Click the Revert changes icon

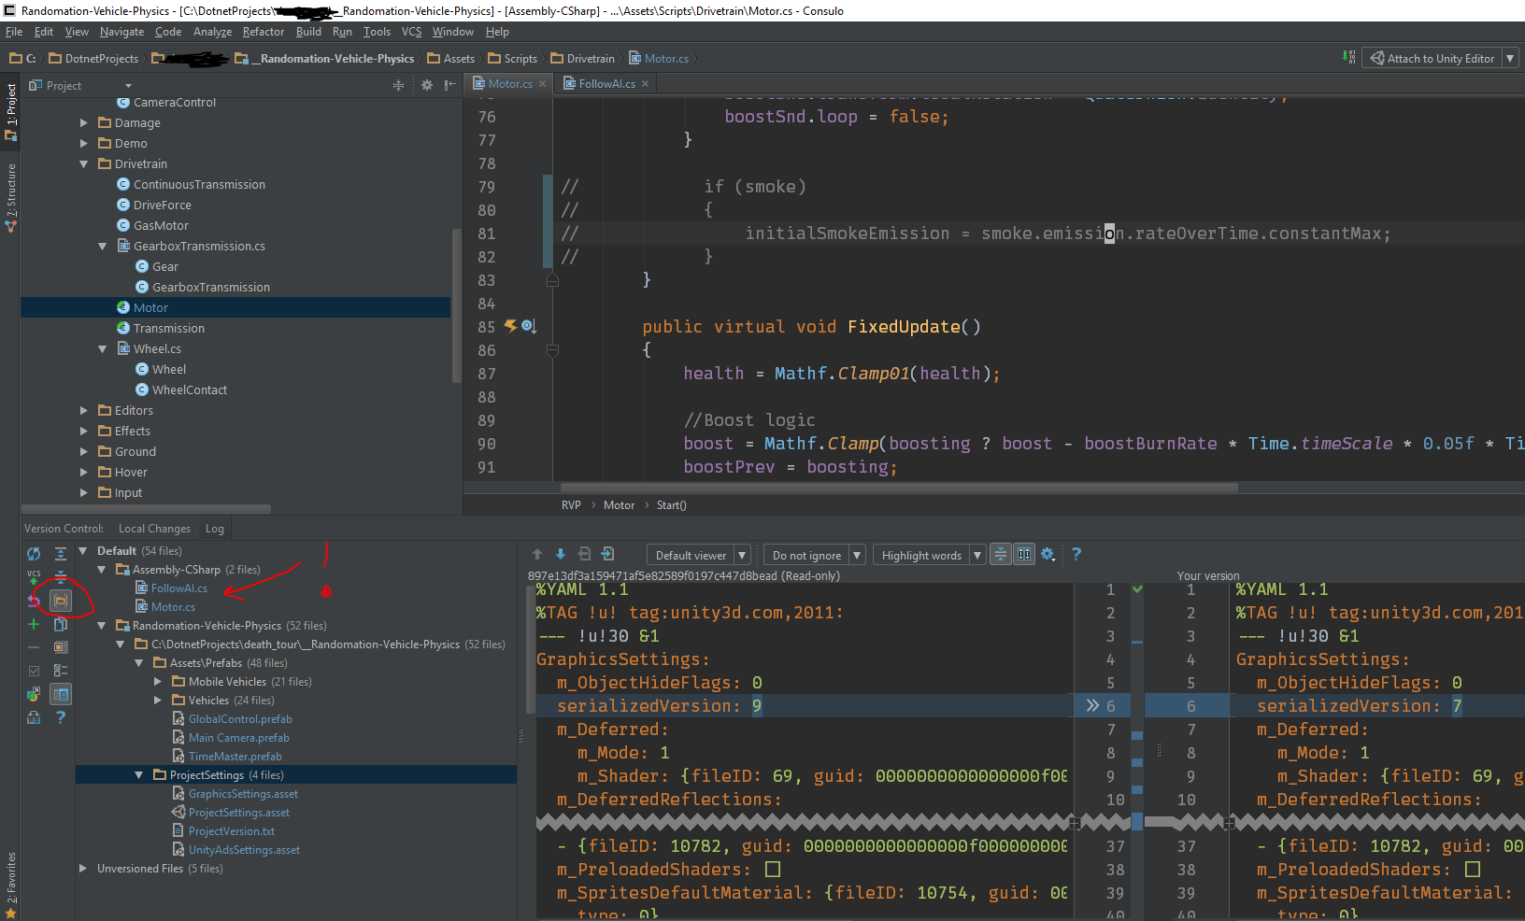tap(34, 601)
